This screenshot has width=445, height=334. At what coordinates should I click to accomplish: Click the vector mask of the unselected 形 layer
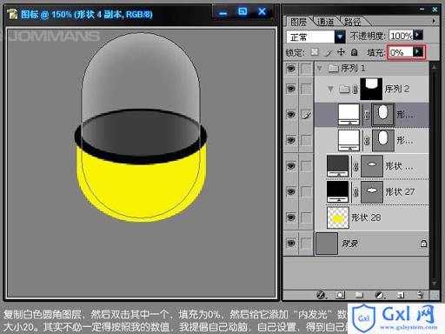383,141
